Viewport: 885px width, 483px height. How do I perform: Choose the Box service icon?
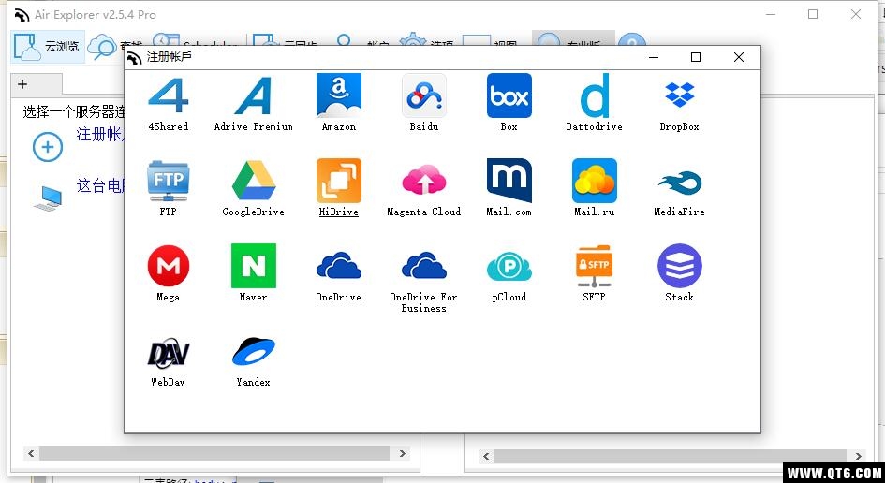509,95
